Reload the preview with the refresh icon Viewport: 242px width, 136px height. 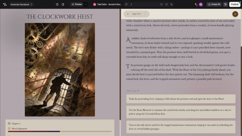pos(126,5)
